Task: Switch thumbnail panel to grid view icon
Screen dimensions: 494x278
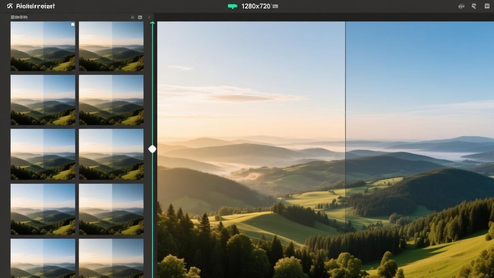Action: click(x=132, y=17)
